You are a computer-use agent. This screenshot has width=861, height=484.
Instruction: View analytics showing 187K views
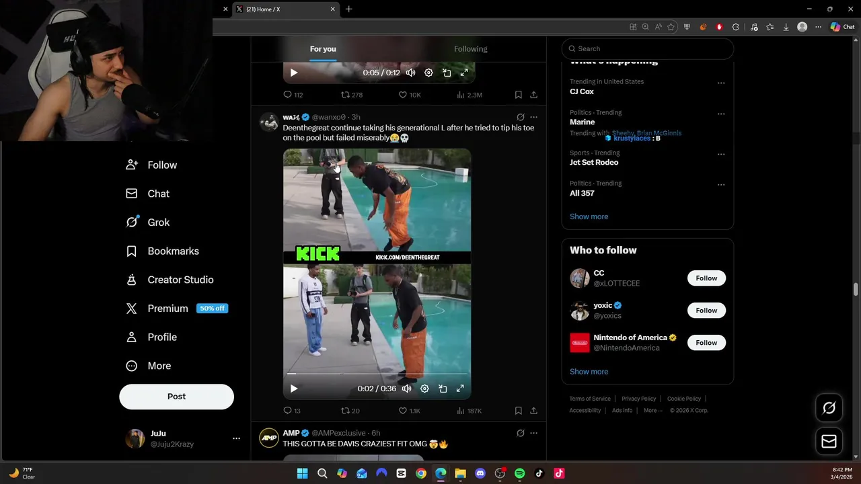point(470,411)
